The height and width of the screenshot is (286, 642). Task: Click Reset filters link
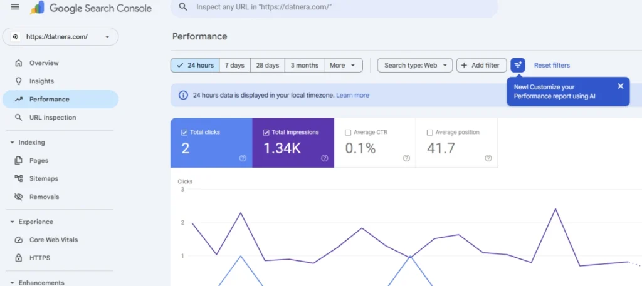(552, 65)
